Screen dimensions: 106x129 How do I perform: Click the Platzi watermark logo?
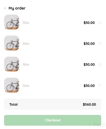click(x=97, y=125)
